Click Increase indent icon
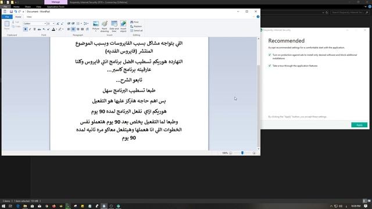 (x=73, y=23)
